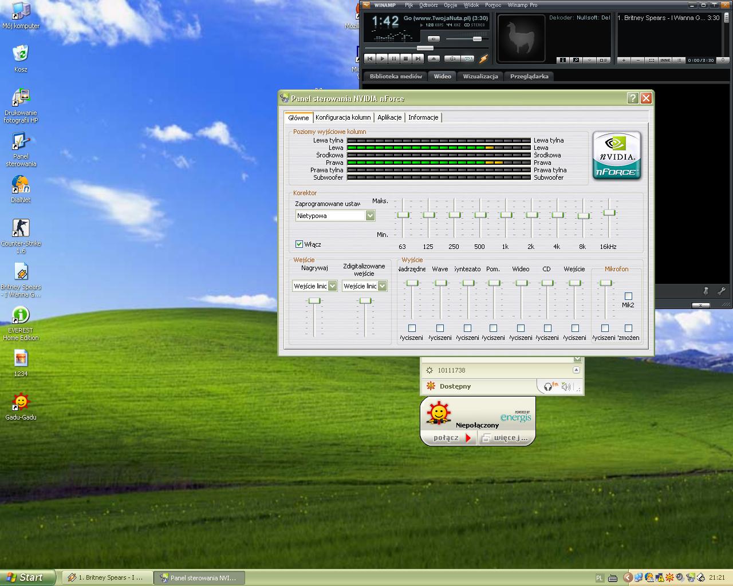Mute Winamp with speaker button
The image size is (733, 586).
(x=434, y=39)
